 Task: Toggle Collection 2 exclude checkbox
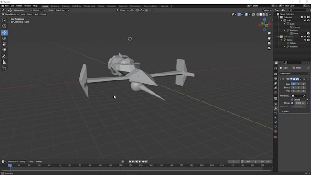pyautogui.click(x=302, y=37)
